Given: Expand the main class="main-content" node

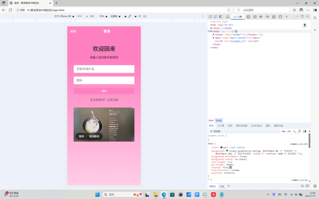Looking at the screenshot, I should (214, 38).
